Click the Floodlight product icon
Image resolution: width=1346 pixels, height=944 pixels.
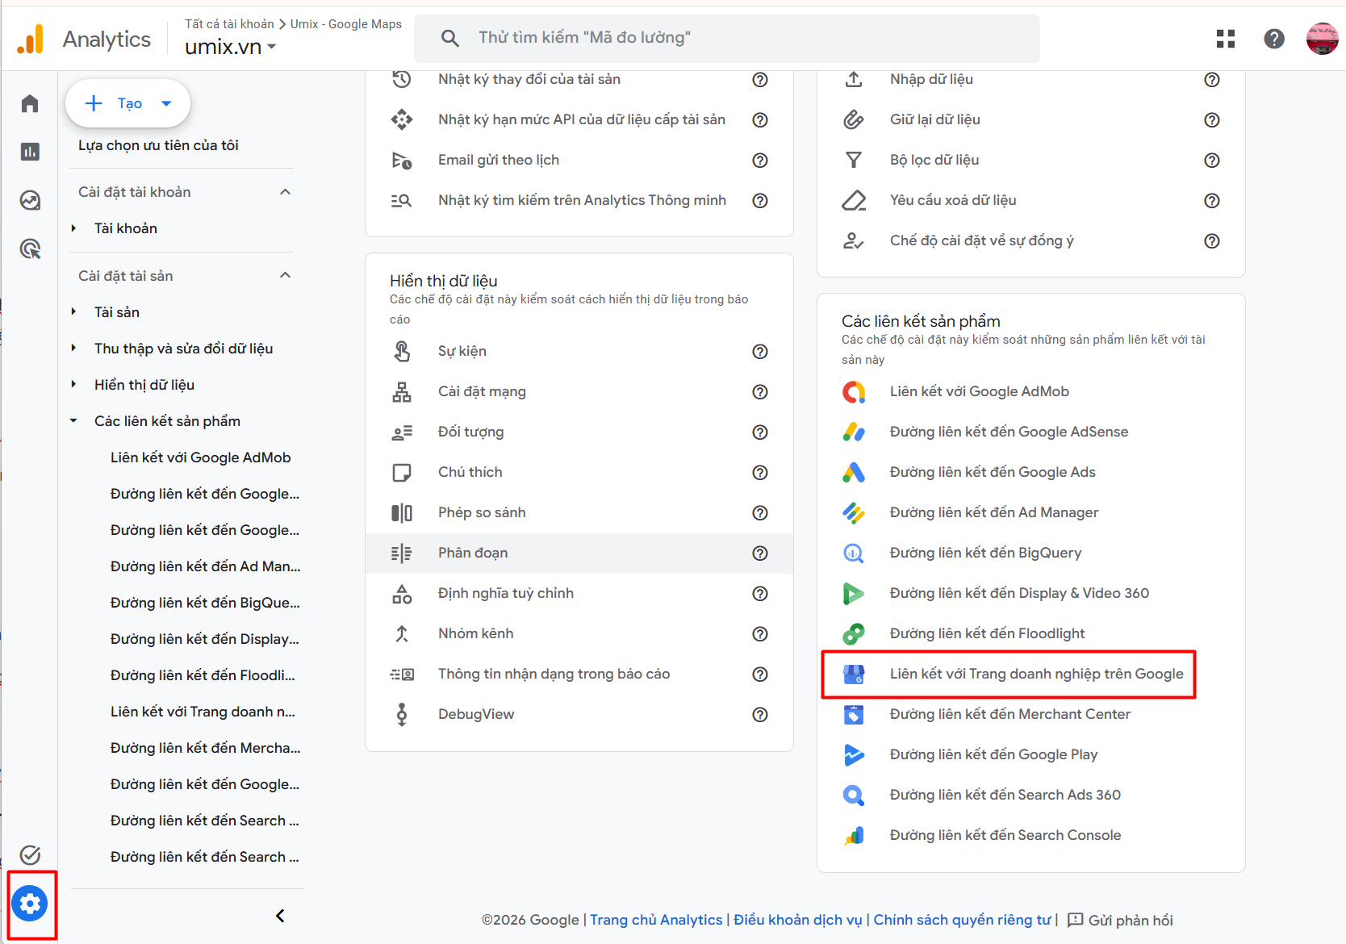(854, 634)
